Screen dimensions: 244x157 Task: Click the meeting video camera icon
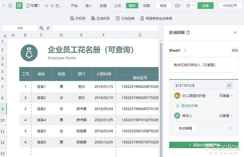(x=178, y=6)
